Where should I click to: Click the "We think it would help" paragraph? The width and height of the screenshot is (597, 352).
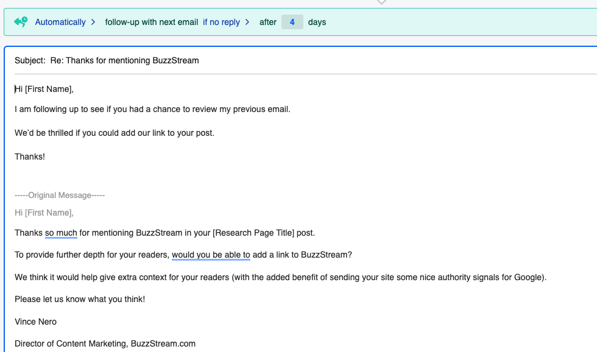click(x=280, y=277)
